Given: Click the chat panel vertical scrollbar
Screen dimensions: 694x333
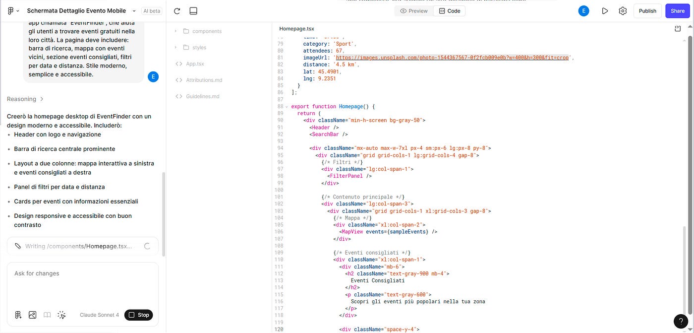Looking at the screenshot, I should pyautogui.click(x=164, y=213).
